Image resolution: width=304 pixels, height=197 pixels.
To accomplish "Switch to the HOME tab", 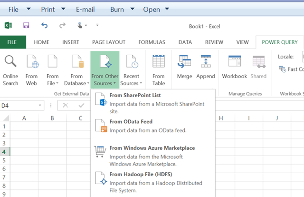I will tap(42, 42).
